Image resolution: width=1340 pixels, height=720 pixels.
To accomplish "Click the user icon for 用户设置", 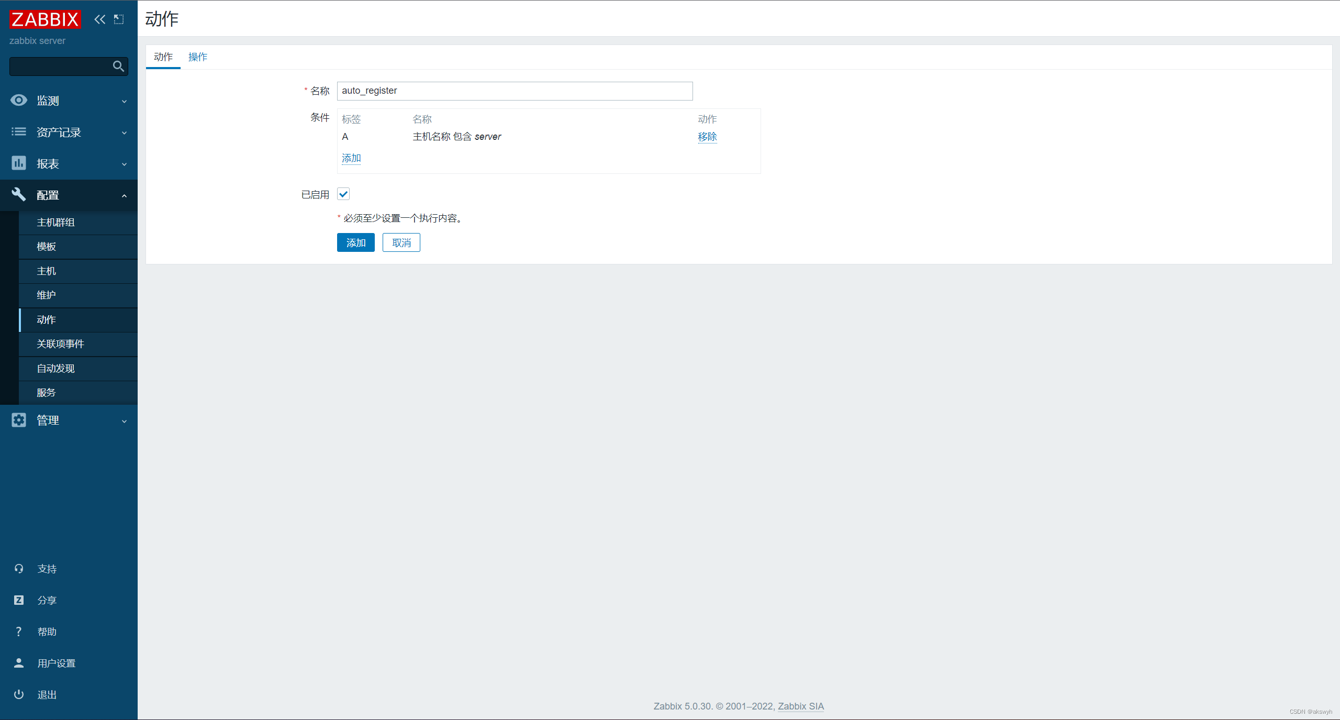I will (19, 663).
